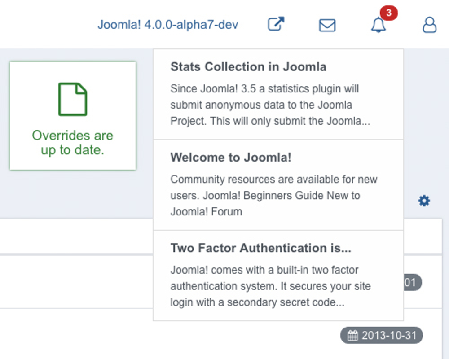Viewport: 449px width, 359px height.
Task: Open the Welcome to Joomla! notification
Action: pos(278,185)
